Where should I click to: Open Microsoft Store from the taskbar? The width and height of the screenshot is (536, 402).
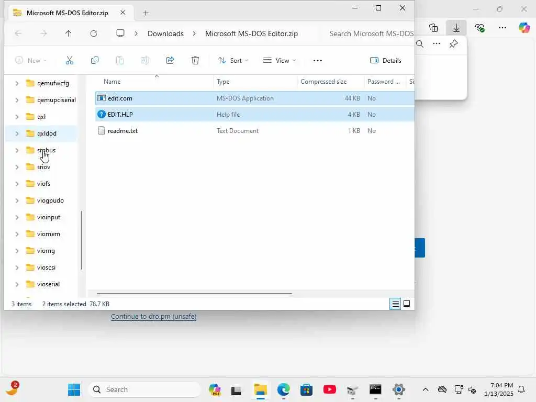(306, 389)
